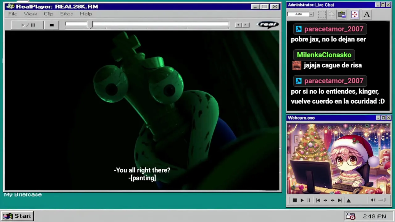This screenshot has width=395, height=222.
Task: Select the My Briefcase desktop label
Action: click(23, 195)
